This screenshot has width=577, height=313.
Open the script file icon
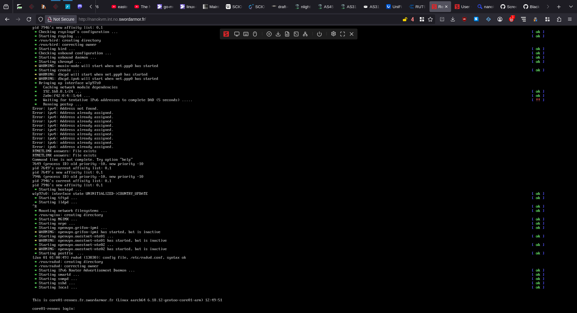point(287,34)
